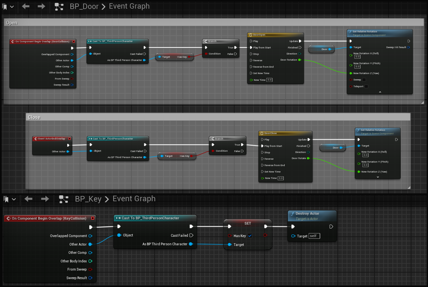Uncheck the Has Key checkbox in the SET node
Image resolution: width=428 pixels, height=287 pixels.
coord(250,236)
